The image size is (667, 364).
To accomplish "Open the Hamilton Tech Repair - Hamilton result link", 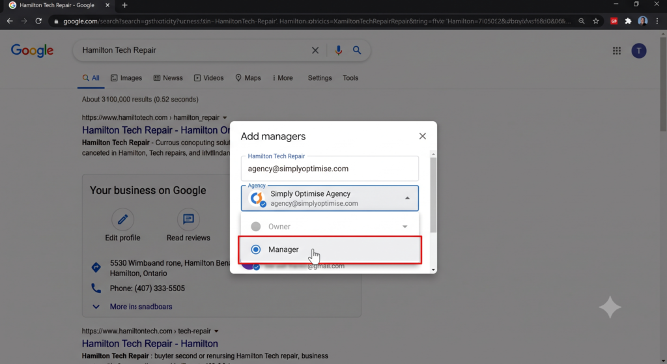I will click(x=150, y=344).
